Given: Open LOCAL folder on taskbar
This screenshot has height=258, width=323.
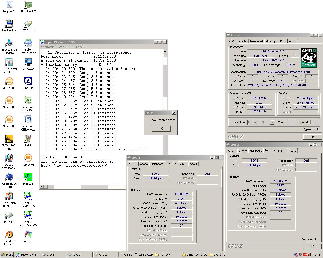Looking at the screenshot, I should (x=217, y=255).
